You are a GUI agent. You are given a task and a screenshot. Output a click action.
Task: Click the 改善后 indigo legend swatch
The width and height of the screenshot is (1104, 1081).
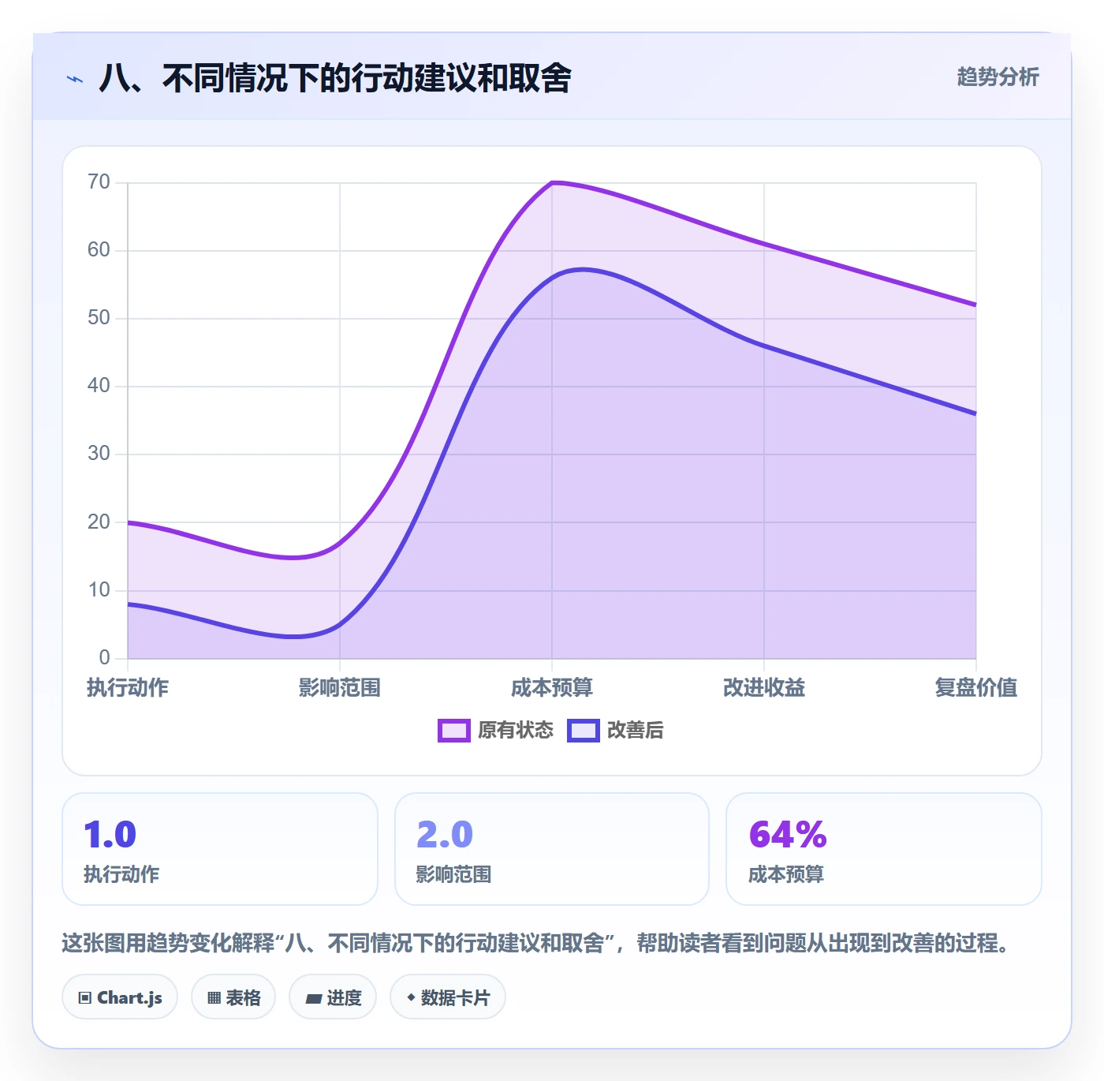584,730
